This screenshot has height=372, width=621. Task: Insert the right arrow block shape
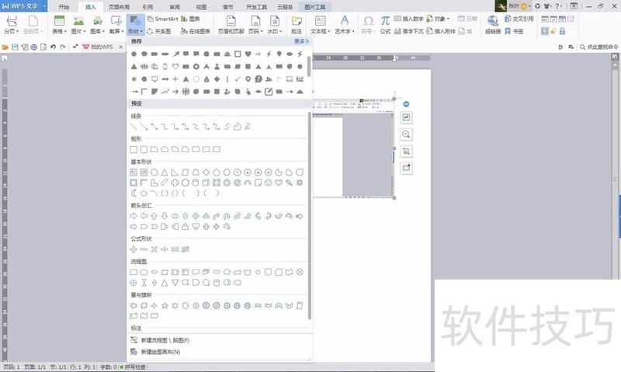[x=134, y=216]
